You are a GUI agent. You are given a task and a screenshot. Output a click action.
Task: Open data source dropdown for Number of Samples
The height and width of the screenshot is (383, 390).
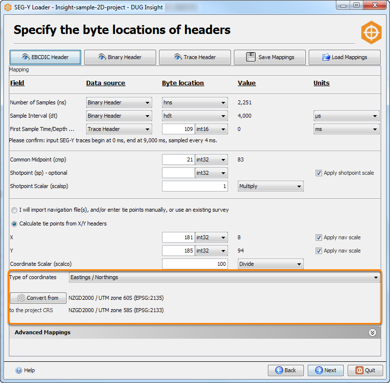(119, 102)
